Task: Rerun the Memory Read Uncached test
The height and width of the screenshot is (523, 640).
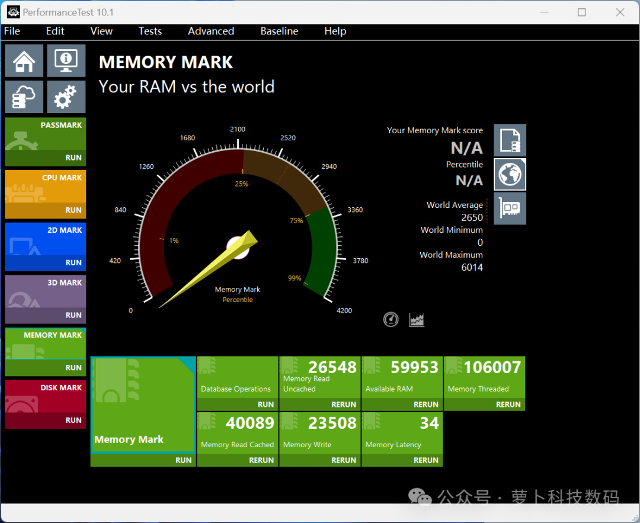Action: coord(320,405)
